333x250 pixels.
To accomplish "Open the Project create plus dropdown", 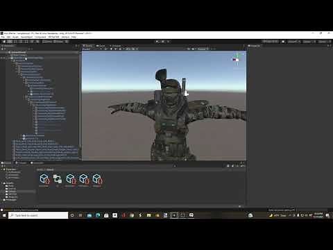I will [3, 166].
